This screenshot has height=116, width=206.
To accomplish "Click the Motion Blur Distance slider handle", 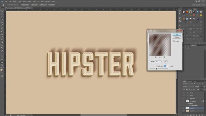I will [156, 68].
